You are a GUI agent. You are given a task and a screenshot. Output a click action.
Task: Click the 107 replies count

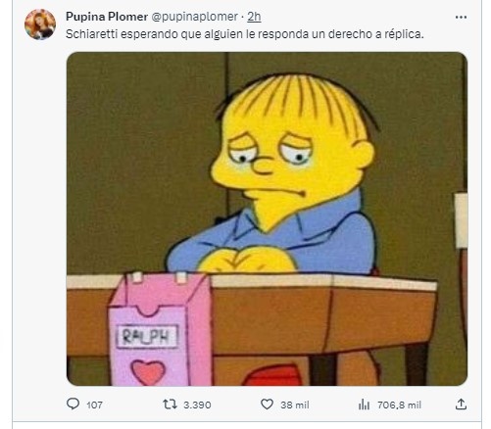coord(95,405)
